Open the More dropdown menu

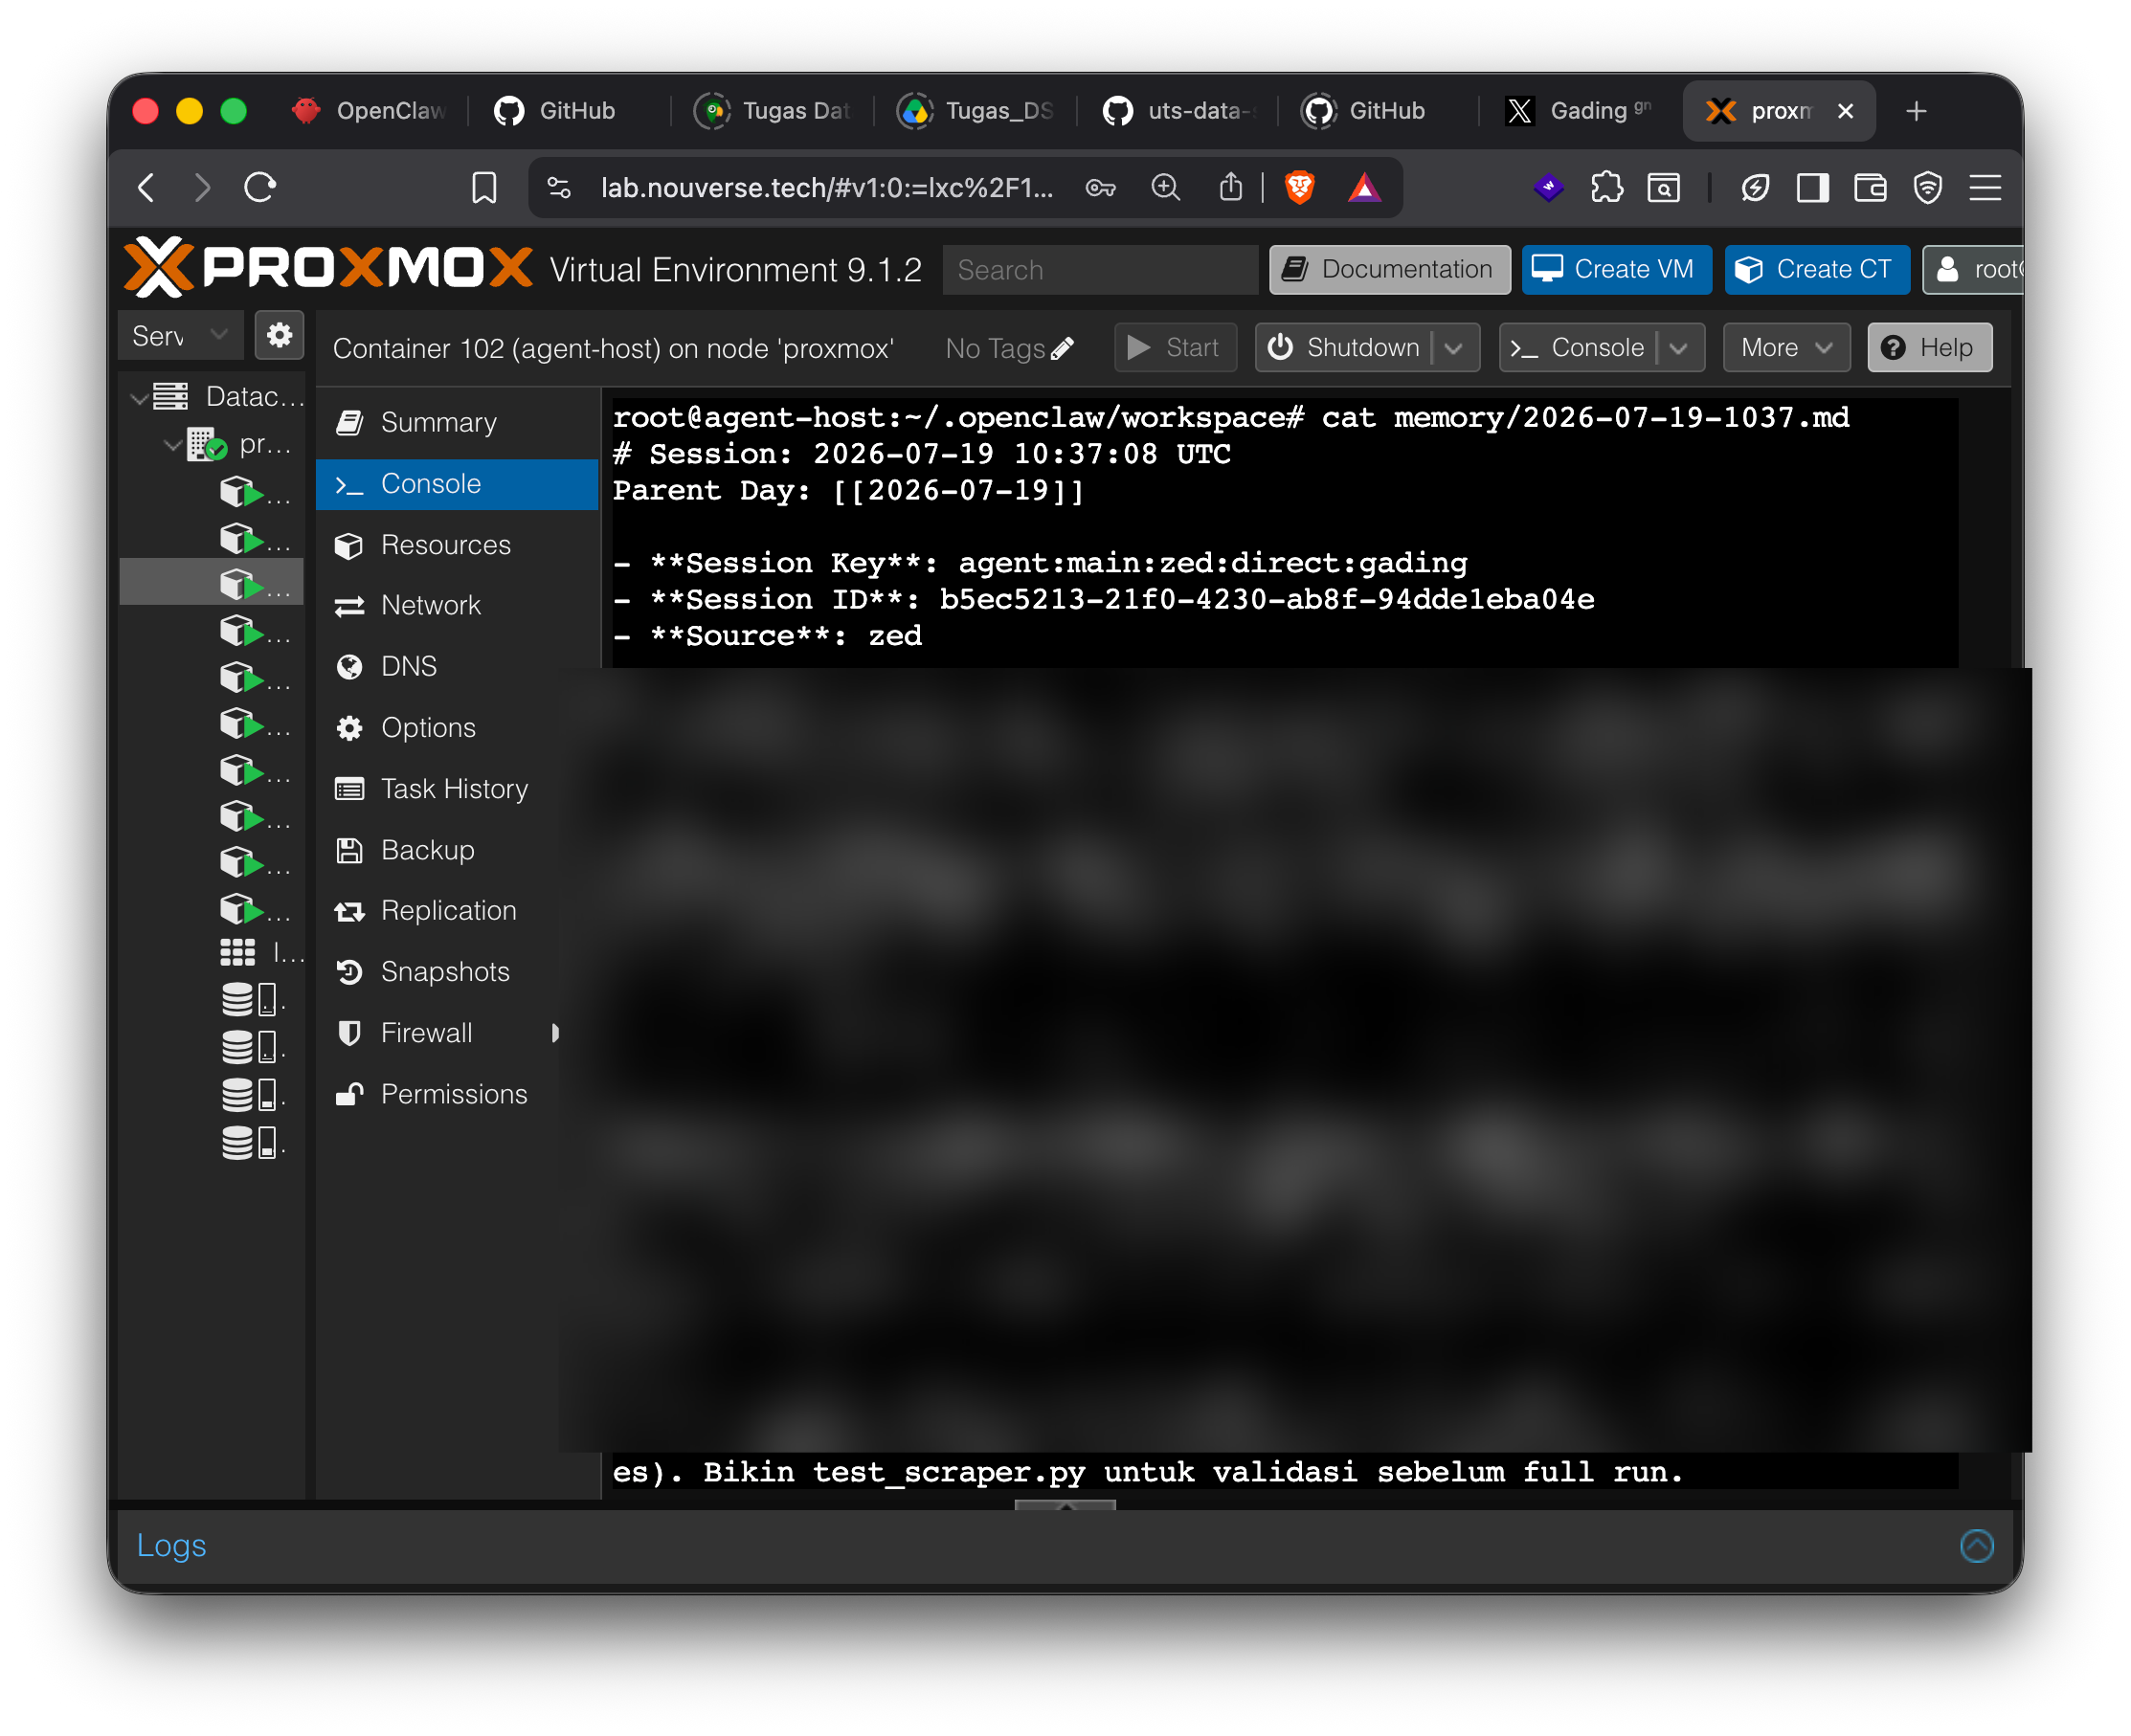1785,347
